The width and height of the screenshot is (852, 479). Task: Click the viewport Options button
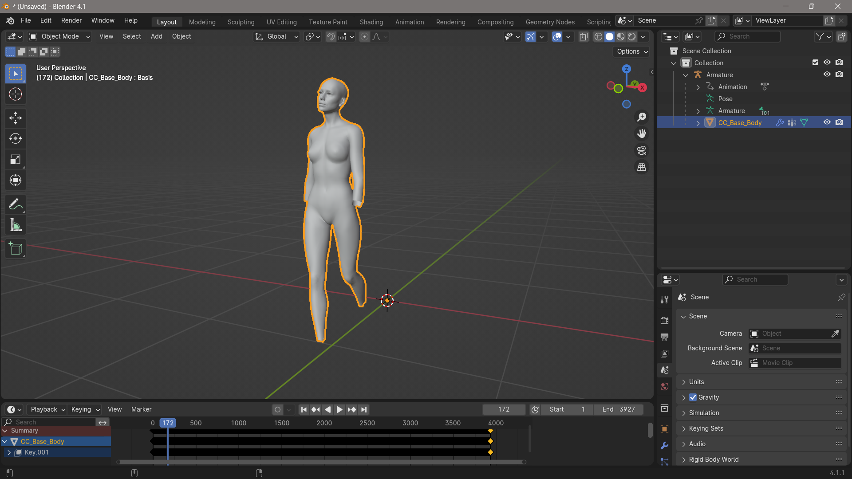(632, 51)
